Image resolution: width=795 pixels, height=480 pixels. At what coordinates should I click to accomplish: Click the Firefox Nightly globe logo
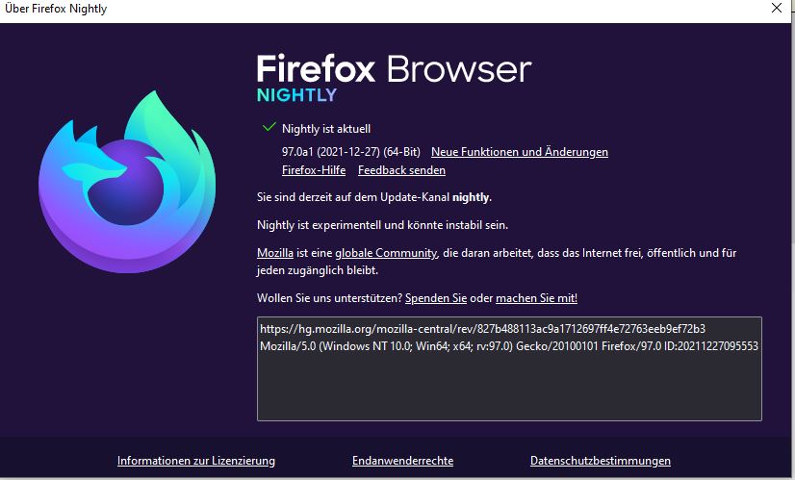point(127,182)
